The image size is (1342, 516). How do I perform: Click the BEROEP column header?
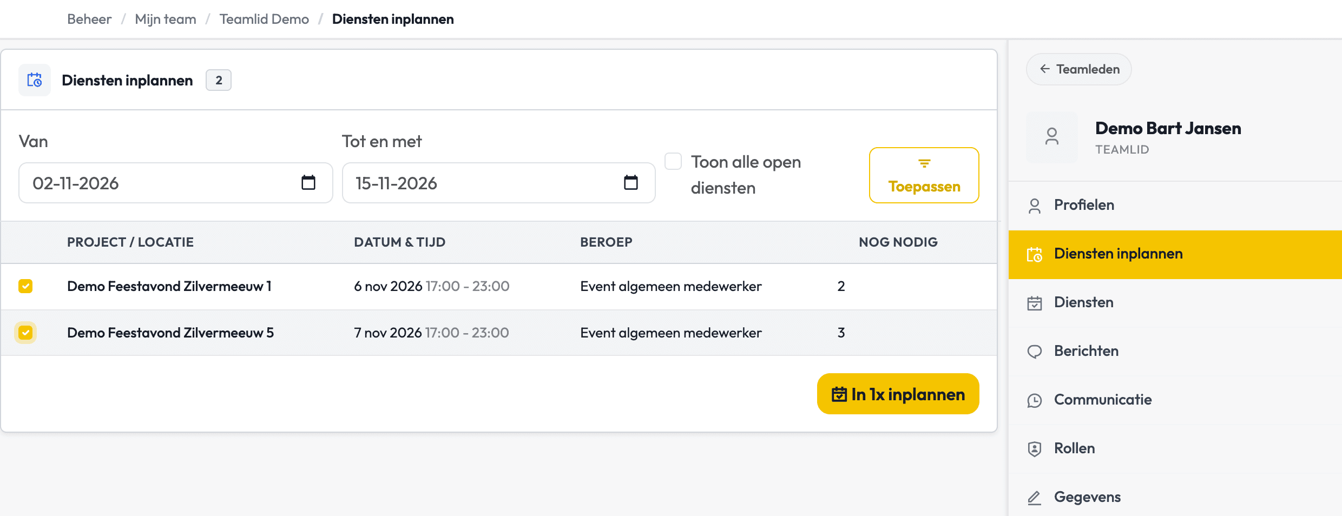[606, 242]
